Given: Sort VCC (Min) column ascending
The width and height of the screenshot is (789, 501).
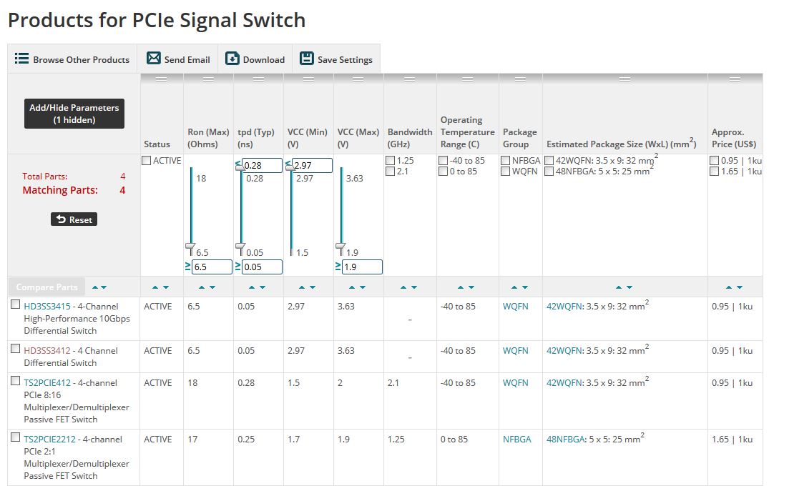Looking at the screenshot, I should coord(302,287).
